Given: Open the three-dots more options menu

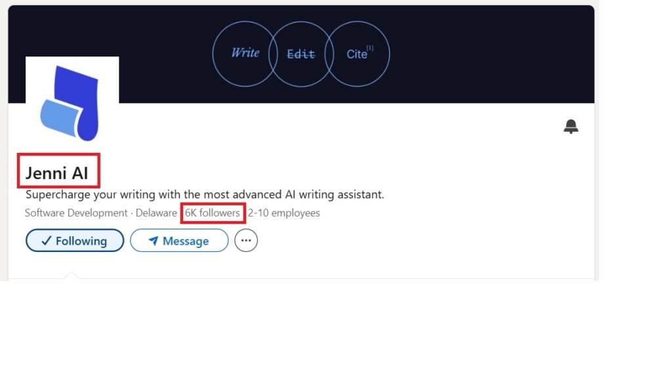Looking at the screenshot, I should click(x=246, y=240).
